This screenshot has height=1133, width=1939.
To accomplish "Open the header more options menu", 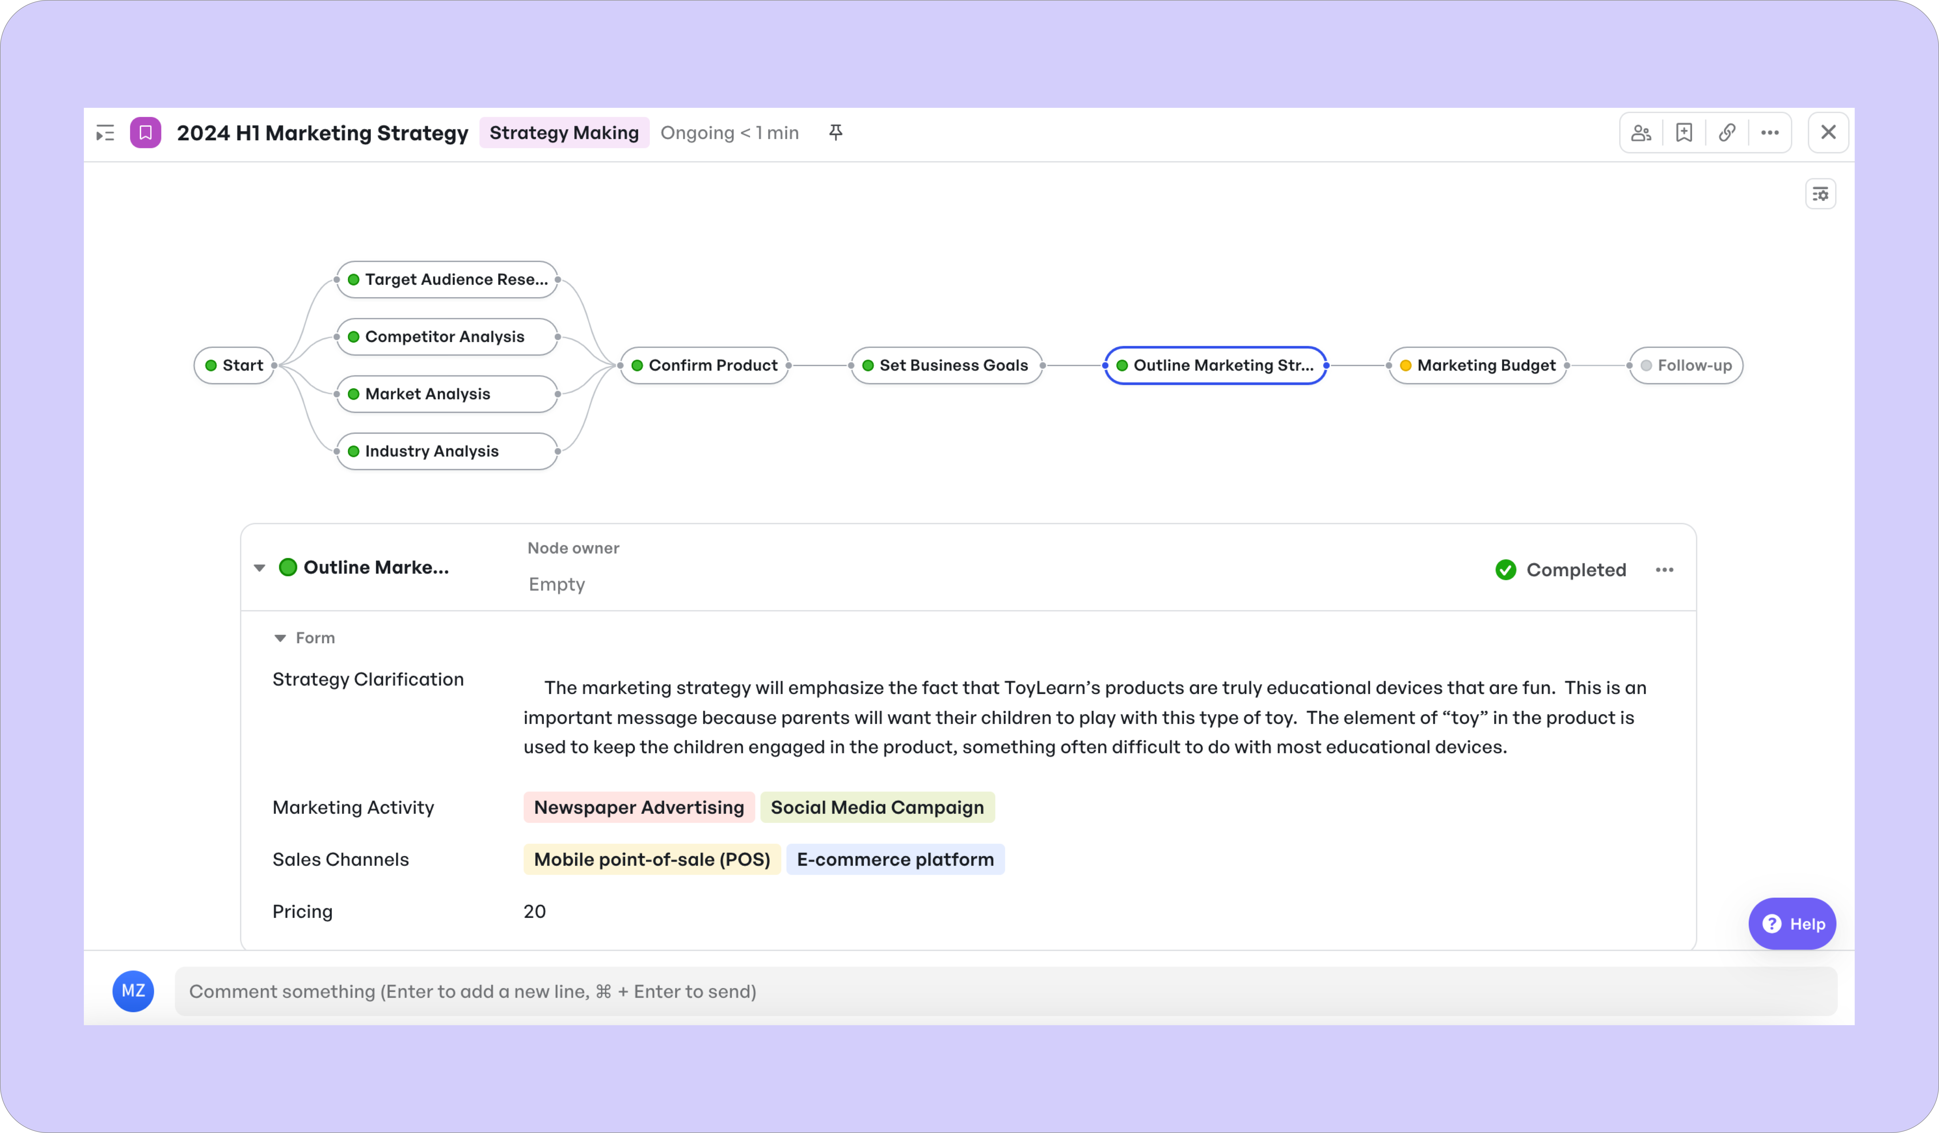I will [x=1770, y=132].
